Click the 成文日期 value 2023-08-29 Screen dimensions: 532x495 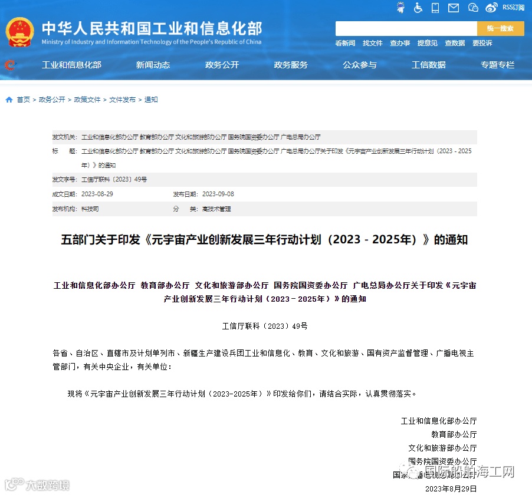click(x=97, y=194)
